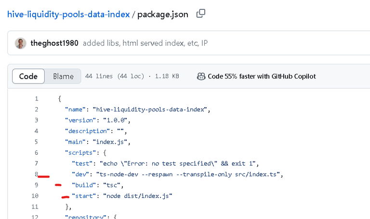Screen dimensions: 370x219
Task: Click the package.json file name heading
Action: click(163, 14)
